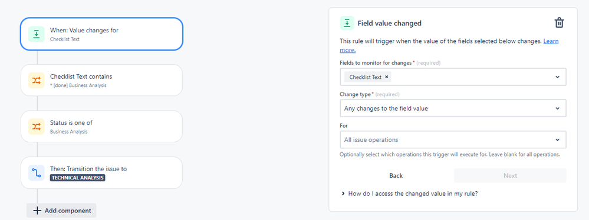Screen dimensions: 589x220
Task: Click the Add component button
Action: pos(61,211)
